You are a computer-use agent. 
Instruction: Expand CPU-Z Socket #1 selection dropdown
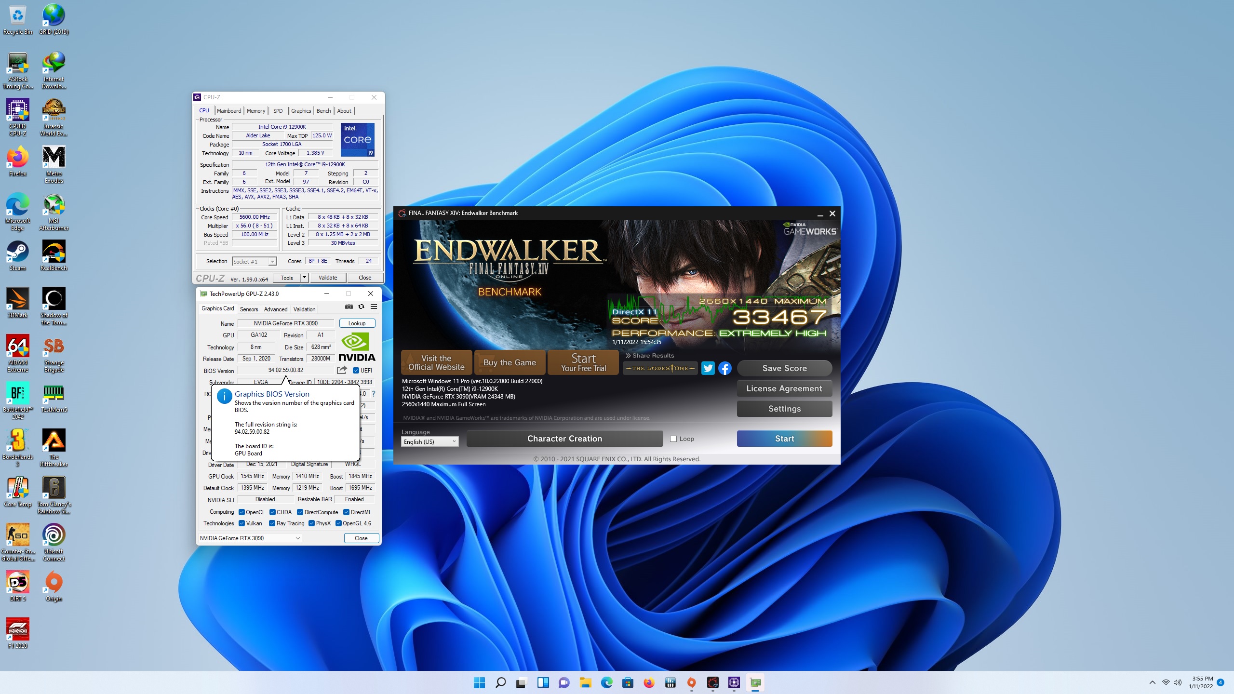[255, 261]
